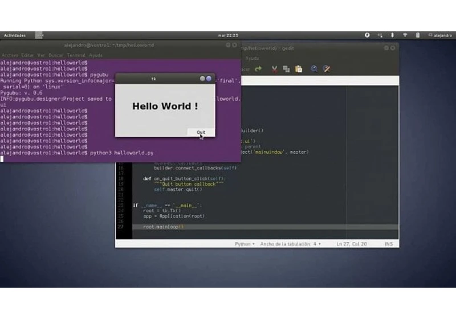This screenshot has width=456, height=319.
Task: Click the scissors cut icon in gedit
Action: pyautogui.click(x=274, y=69)
